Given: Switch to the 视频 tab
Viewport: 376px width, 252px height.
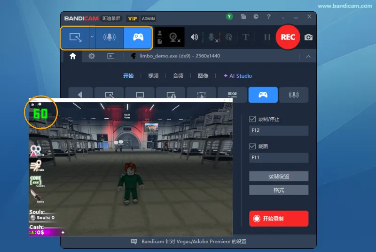Looking at the screenshot, I should click(153, 76).
